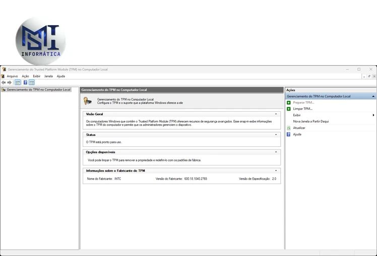The height and width of the screenshot is (256, 377).
Task: Open the Exibir menu in menu bar
Action: coord(37,76)
